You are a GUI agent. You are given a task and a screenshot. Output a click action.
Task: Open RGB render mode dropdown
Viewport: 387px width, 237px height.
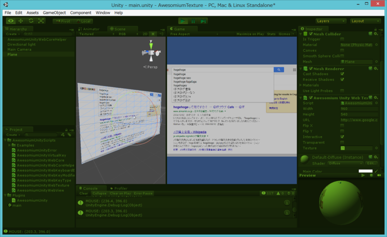(x=128, y=34)
